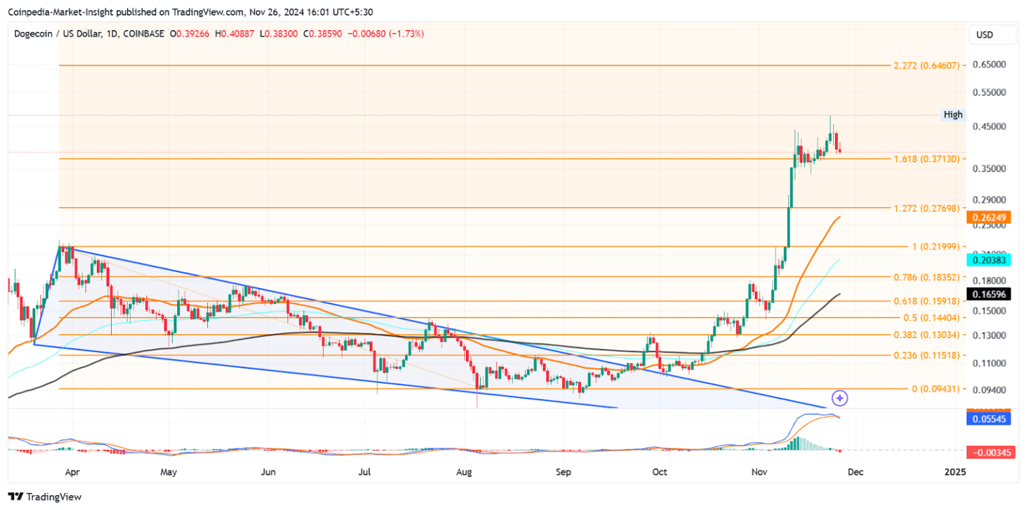Viewport: 1027px width, 510px height.
Task: Select the 2.272 (0.64607) Fibonacci level label
Action: point(927,66)
